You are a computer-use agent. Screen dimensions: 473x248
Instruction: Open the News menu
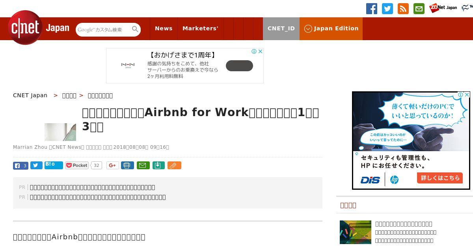[164, 28]
